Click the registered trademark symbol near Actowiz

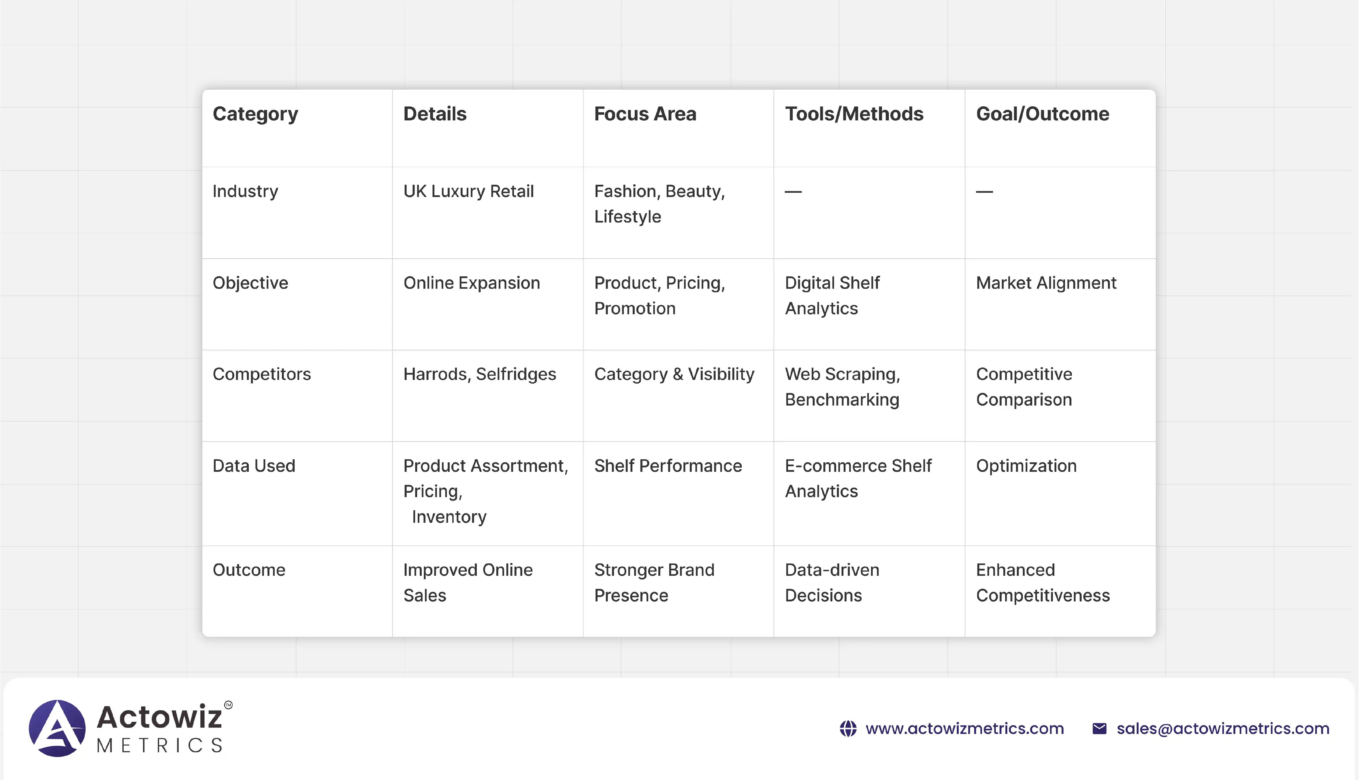(228, 705)
